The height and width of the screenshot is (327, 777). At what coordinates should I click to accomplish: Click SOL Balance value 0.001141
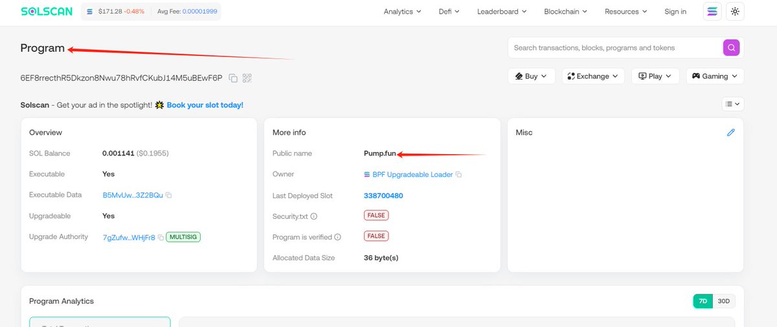(x=118, y=153)
